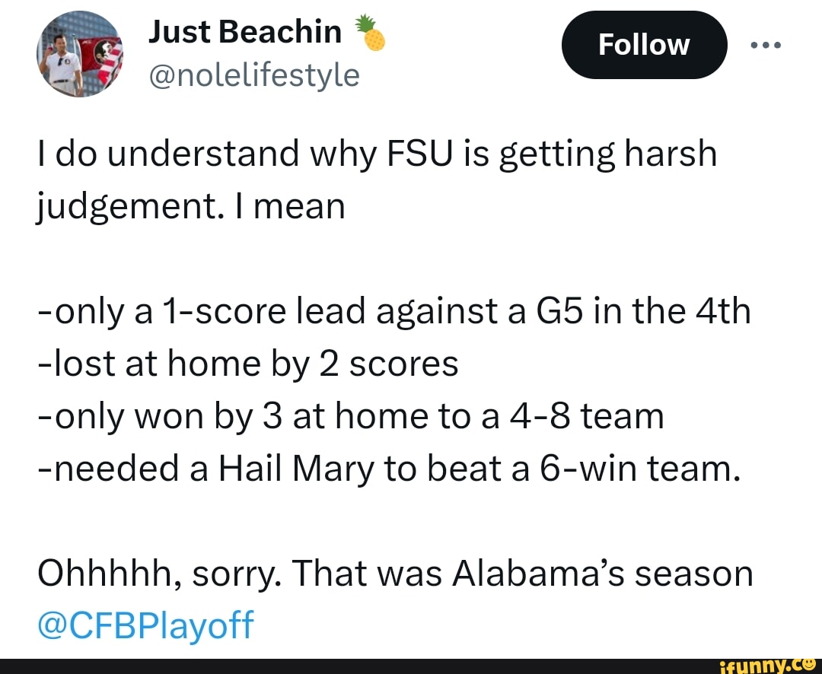Viewport: 822px width, 674px height.
Task: Click the dark ifunny footer bar
Action: (x=411, y=664)
